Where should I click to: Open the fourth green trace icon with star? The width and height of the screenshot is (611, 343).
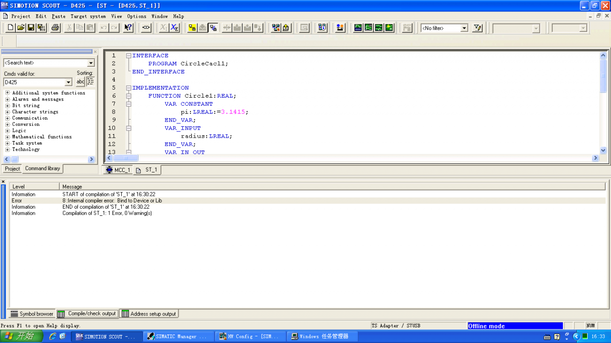coord(390,28)
